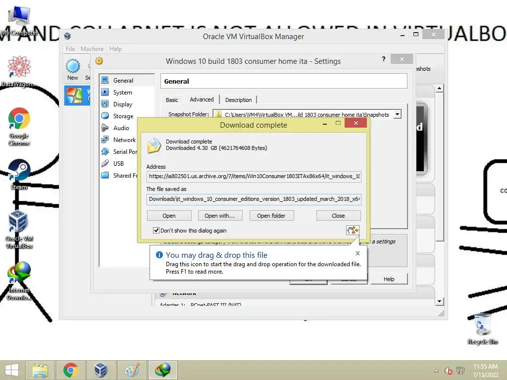Viewport: 507px width, 380px height.
Task: Click the settings gear icon in Settings title
Action: [x=99, y=61]
